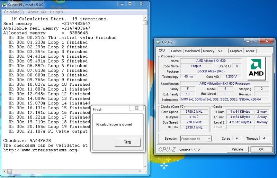Click the Super PI title bar app icon

point(4,5)
